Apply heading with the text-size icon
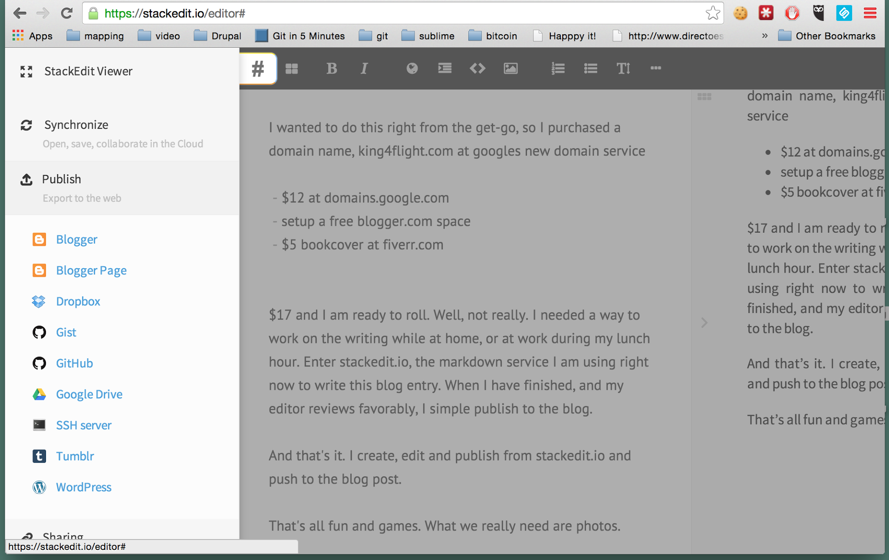889x560 pixels. tap(623, 68)
